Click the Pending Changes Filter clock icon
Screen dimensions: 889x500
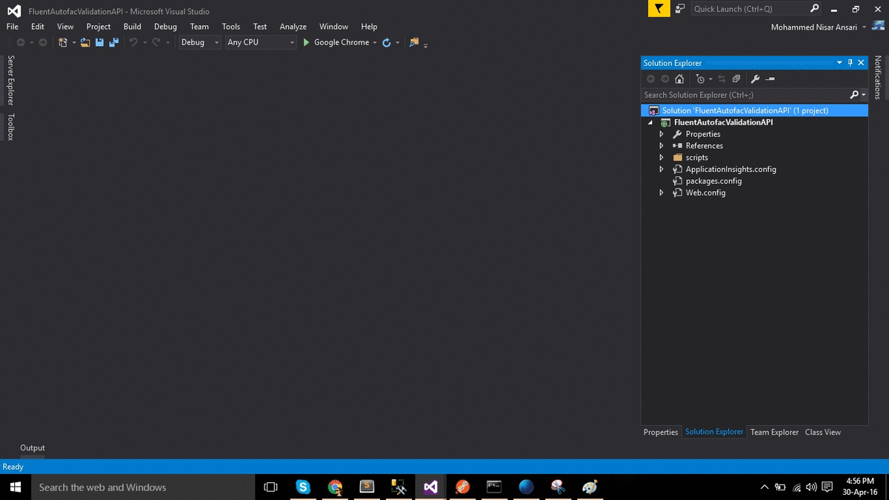coord(700,79)
